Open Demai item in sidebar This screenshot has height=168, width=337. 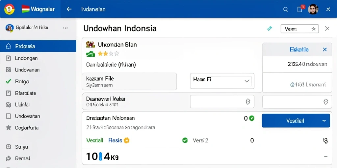22,158
